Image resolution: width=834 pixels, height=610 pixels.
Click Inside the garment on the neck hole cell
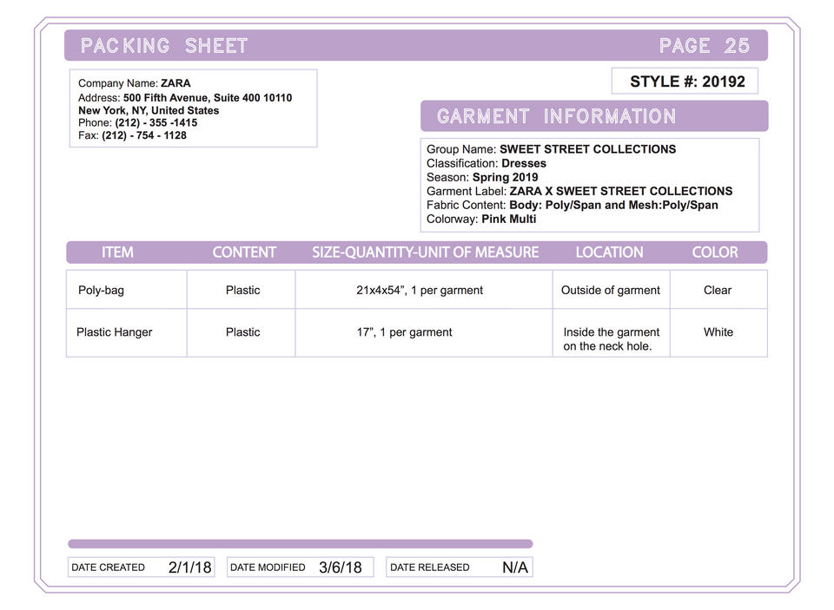click(611, 332)
